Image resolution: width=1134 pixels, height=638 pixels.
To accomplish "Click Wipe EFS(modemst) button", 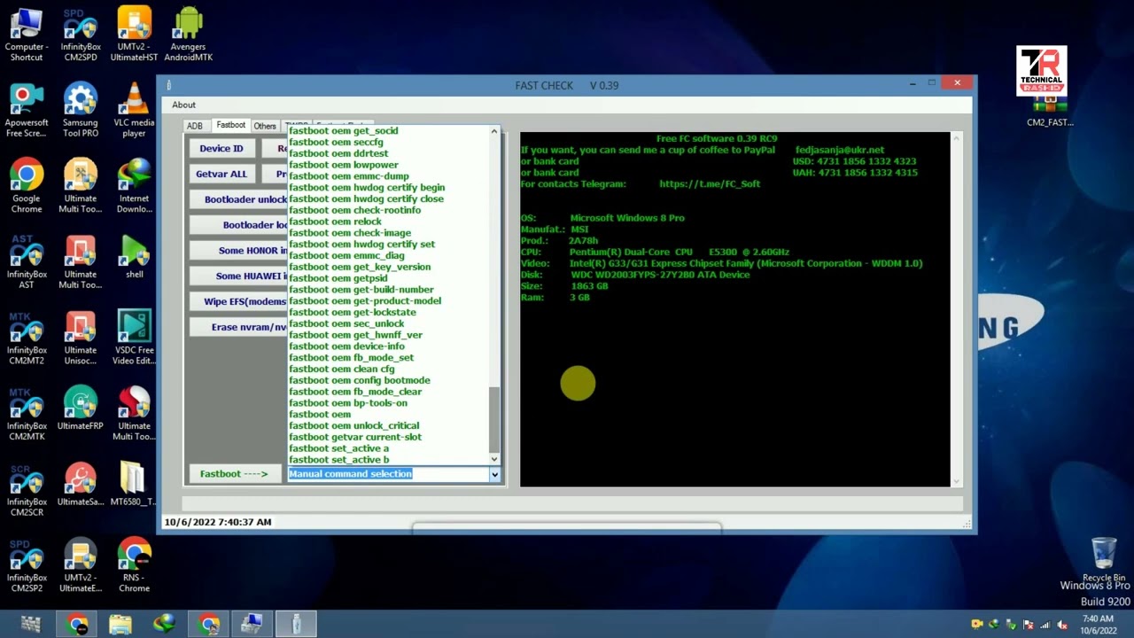I will (x=238, y=301).
